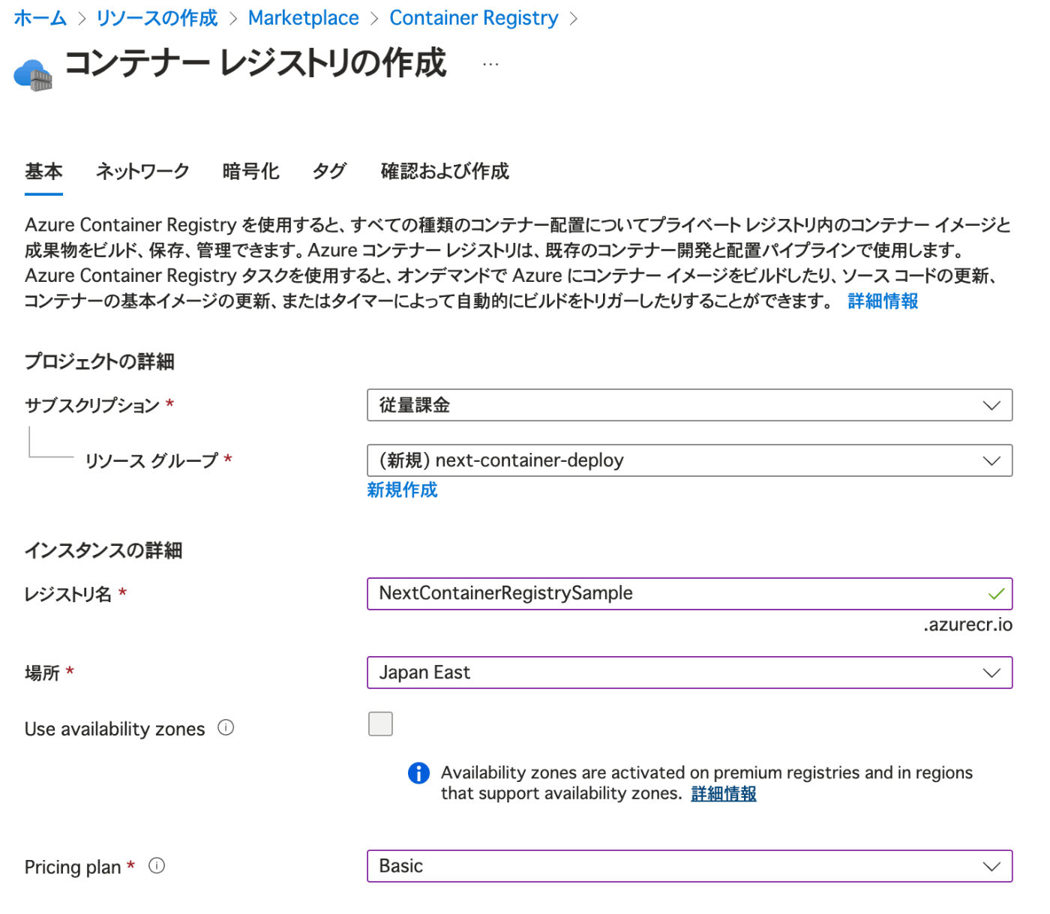The height and width of the screenshot is (914, 1050).
Task: Open the ellipsis more options menu
Action: click(x=490, y=64)
